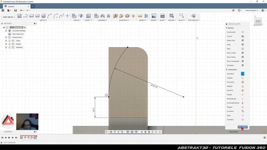267x150 pixels.
Task: Open the Assemble toolbar dropdown
Action: [x=102, y=20]
